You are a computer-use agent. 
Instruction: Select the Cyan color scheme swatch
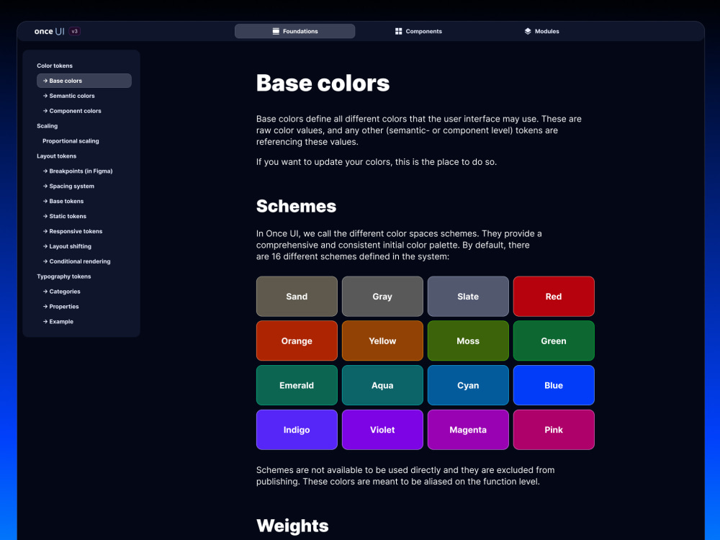point(468,385)
